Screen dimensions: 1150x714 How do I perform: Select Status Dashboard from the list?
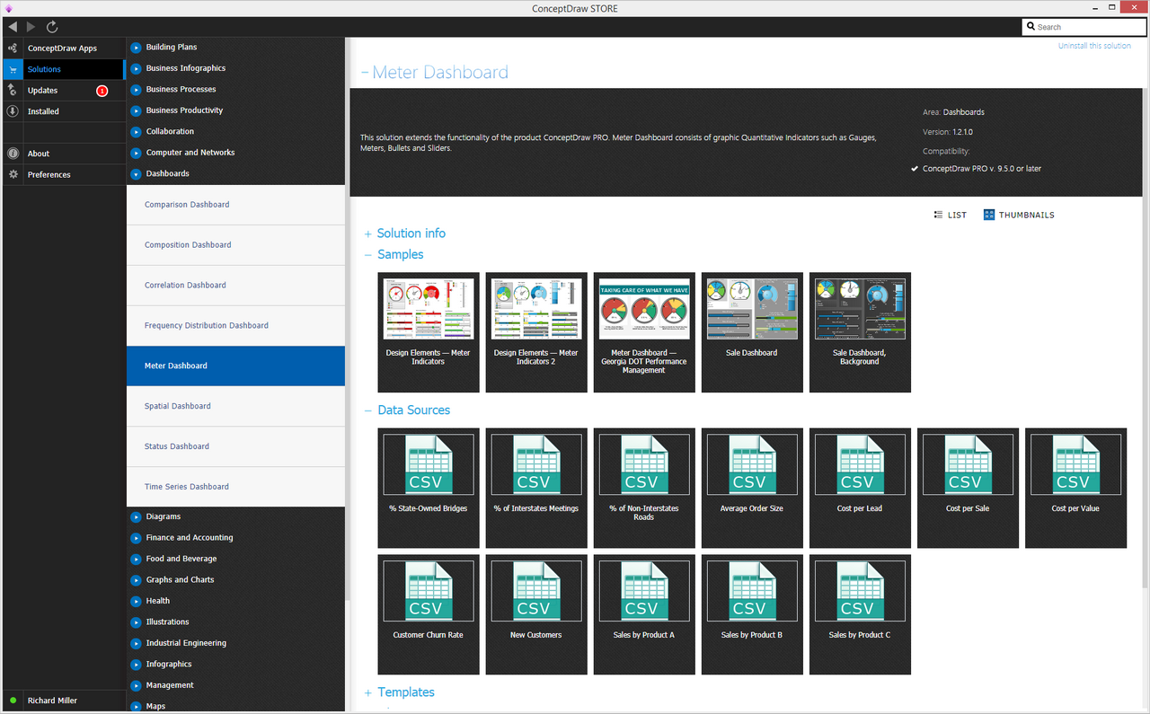(x=177, y=446)
